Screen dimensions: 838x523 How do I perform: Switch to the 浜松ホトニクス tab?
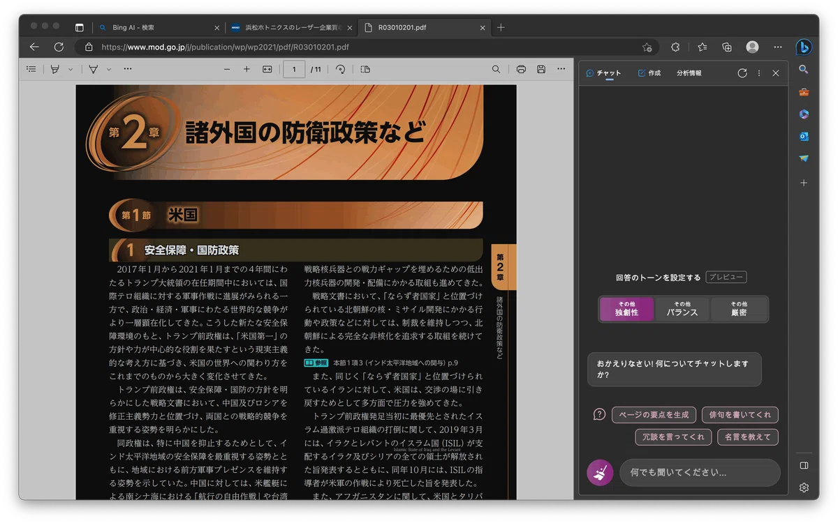point(291,28)
